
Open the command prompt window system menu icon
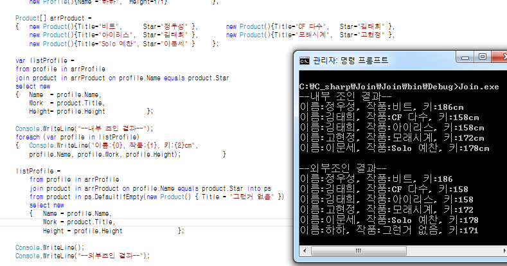coord(305,61)
